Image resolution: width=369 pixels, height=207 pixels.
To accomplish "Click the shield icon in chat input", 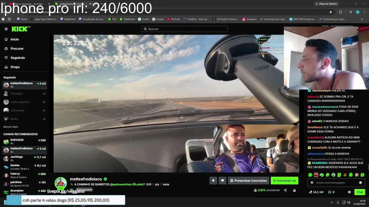I will click(312, 183).
